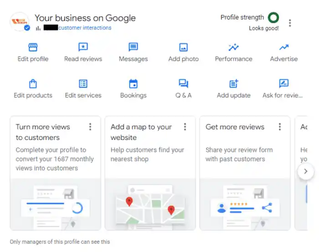319x252 pixels.
Task: Open the Performance sparkle chart icon
Action: coord(233,47)
